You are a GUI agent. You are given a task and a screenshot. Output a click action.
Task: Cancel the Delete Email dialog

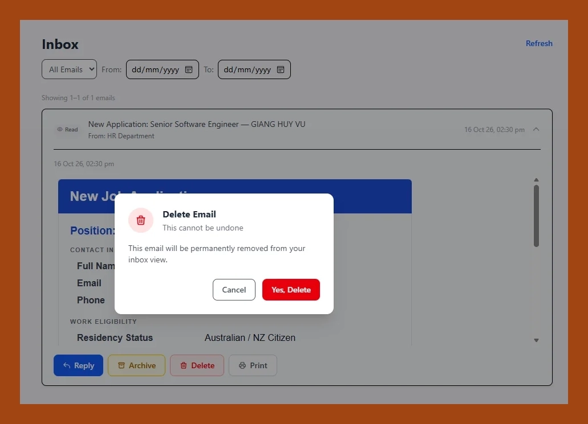coord(234,290)
